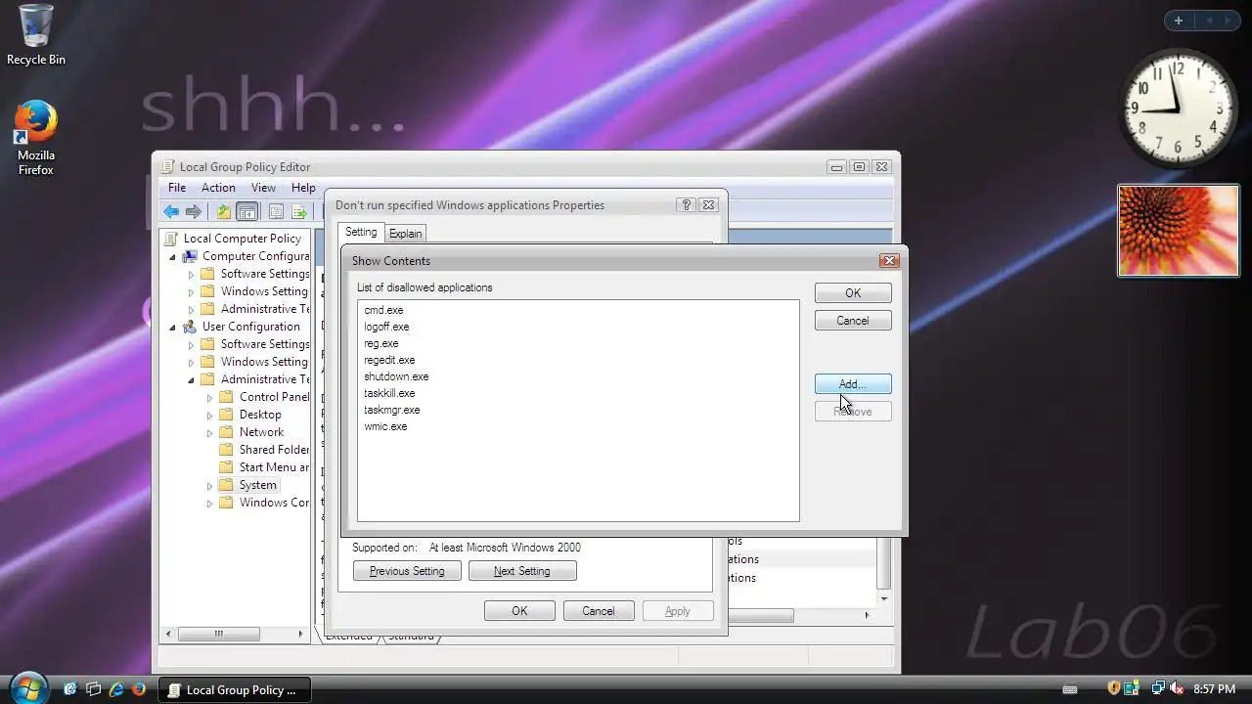Screen dimensions: 1252x704
Task: Select shutdown.exe in the disallowed list
Action: tap(396, 376)
